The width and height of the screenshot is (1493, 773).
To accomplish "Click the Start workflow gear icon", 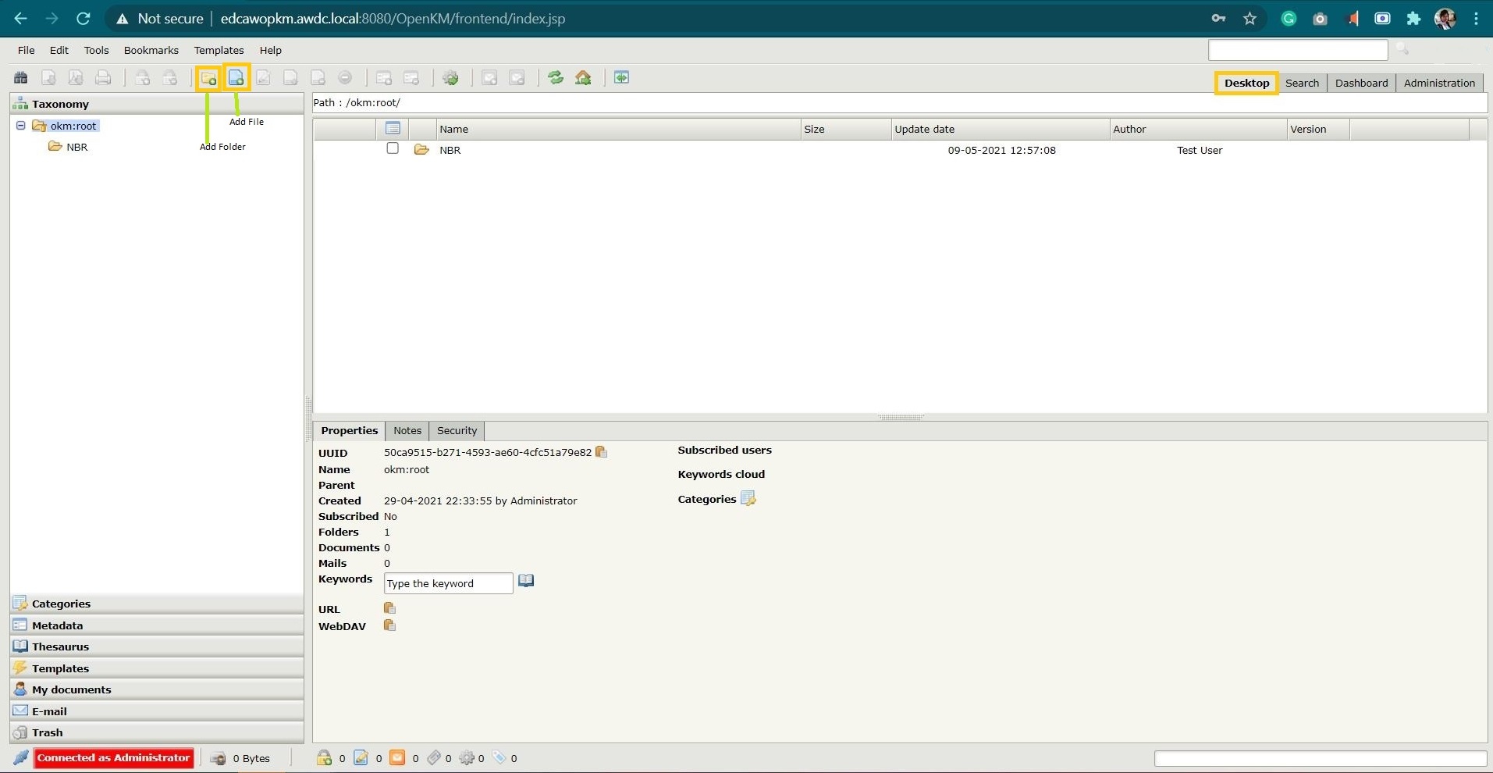I will 450,77.
